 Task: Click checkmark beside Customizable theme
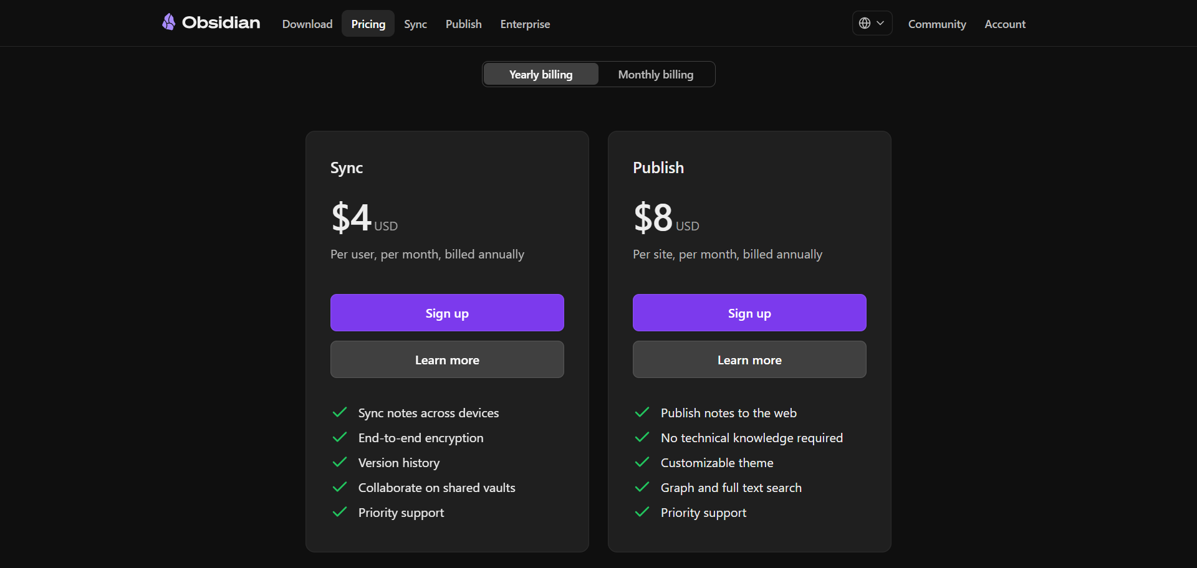pos(642,462)
